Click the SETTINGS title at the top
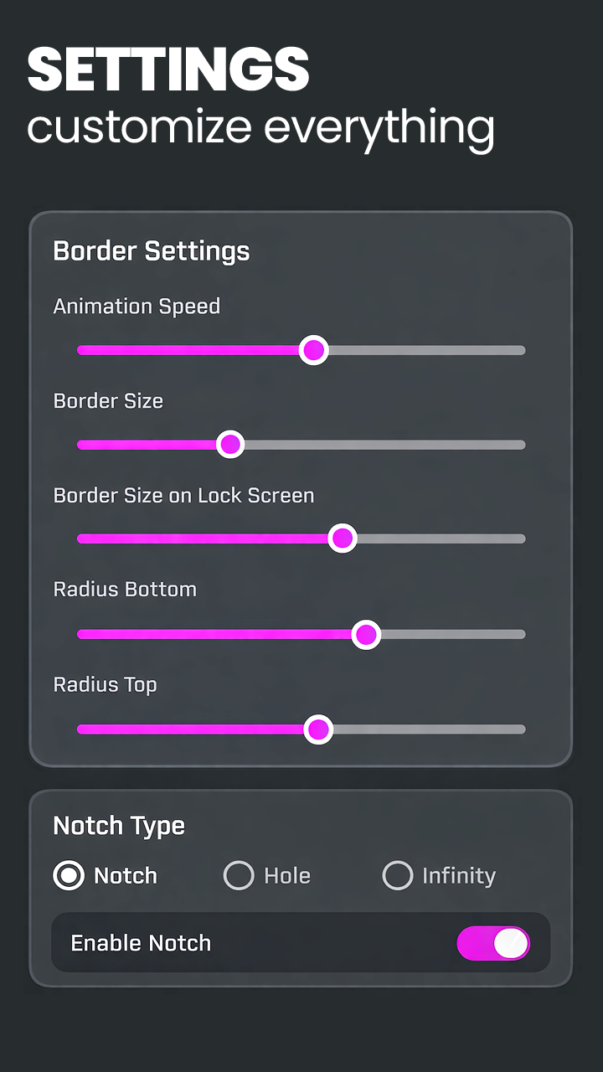Viewport: 603px width, 1072px height. pos(168,69)
